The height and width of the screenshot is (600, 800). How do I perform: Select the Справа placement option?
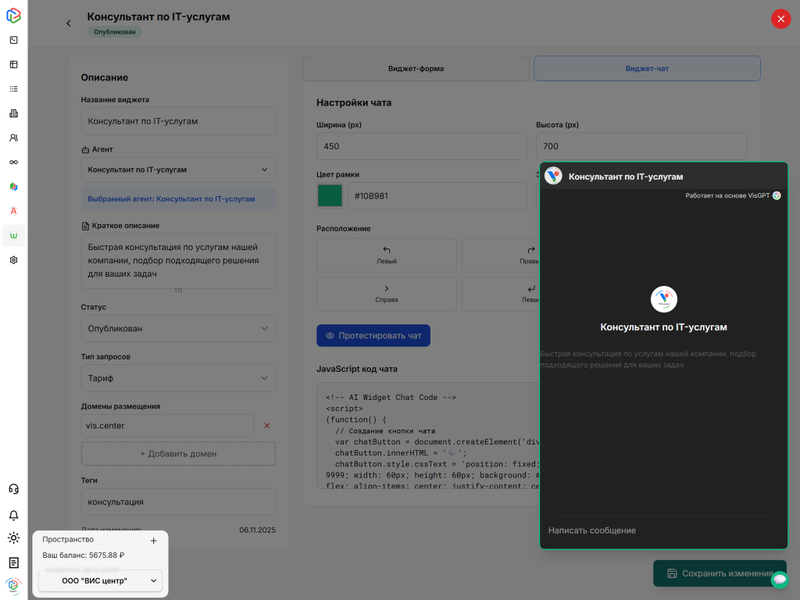point(386,294)
